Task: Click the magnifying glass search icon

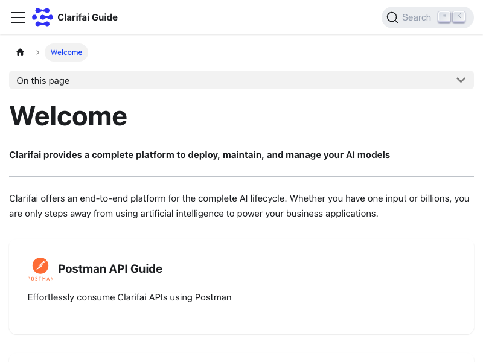Action: coord(392,17)
